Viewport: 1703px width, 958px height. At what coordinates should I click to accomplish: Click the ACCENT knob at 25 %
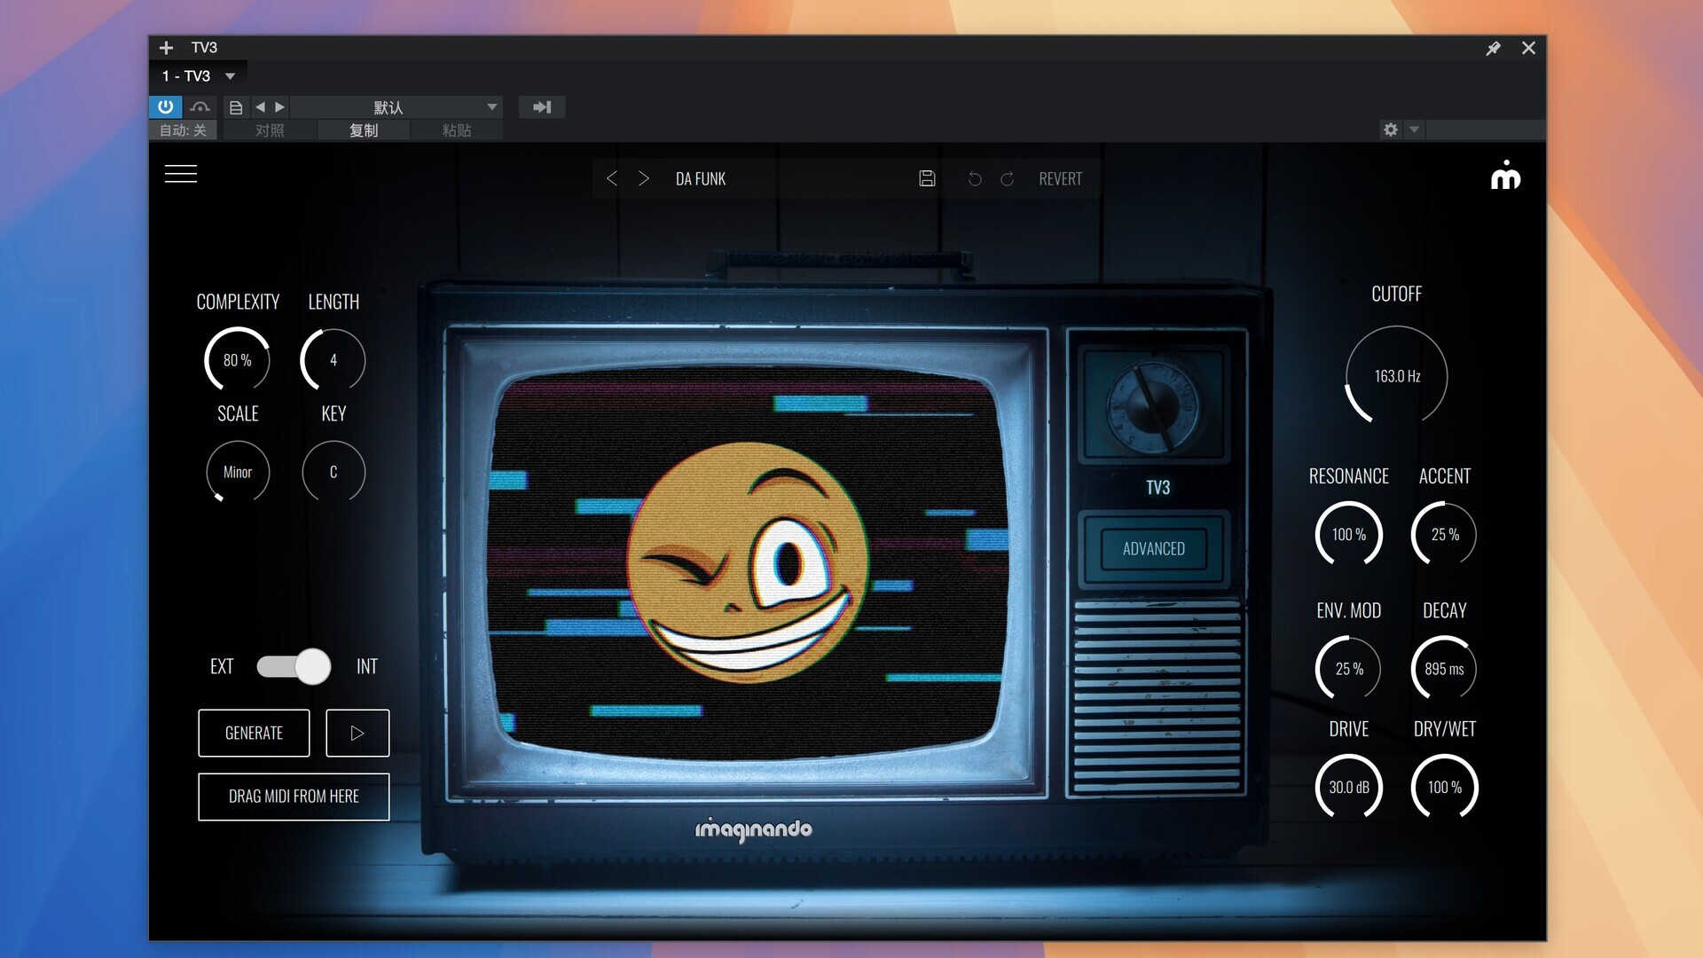coord(1445,534)
